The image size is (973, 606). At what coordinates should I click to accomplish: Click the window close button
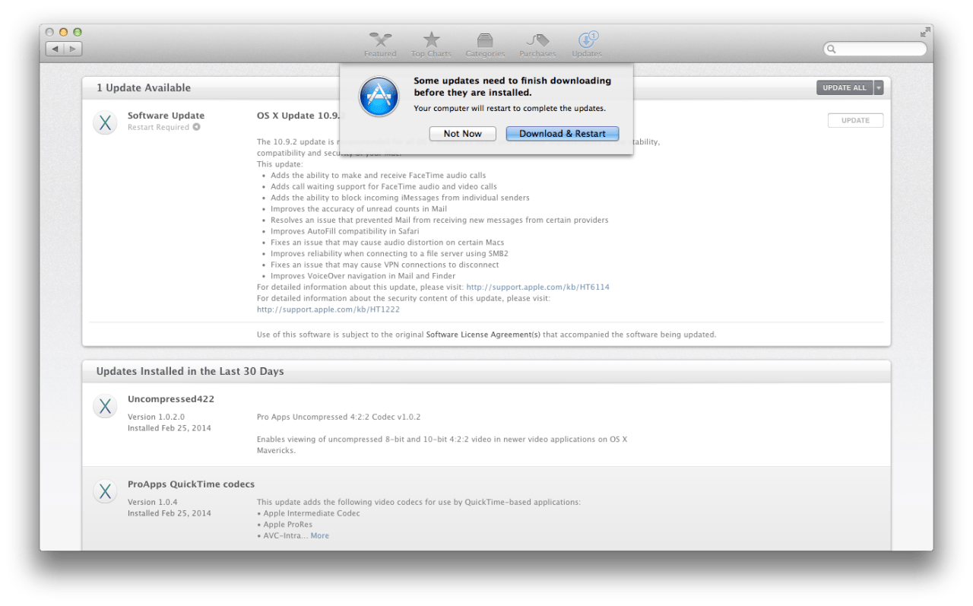click(x=50, y=32)
